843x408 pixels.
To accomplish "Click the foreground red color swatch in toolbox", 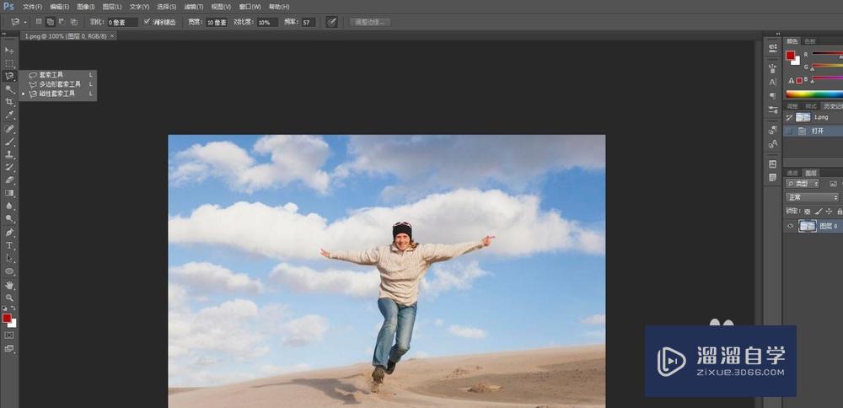I will pyautogui.click(x=7, y=318).
